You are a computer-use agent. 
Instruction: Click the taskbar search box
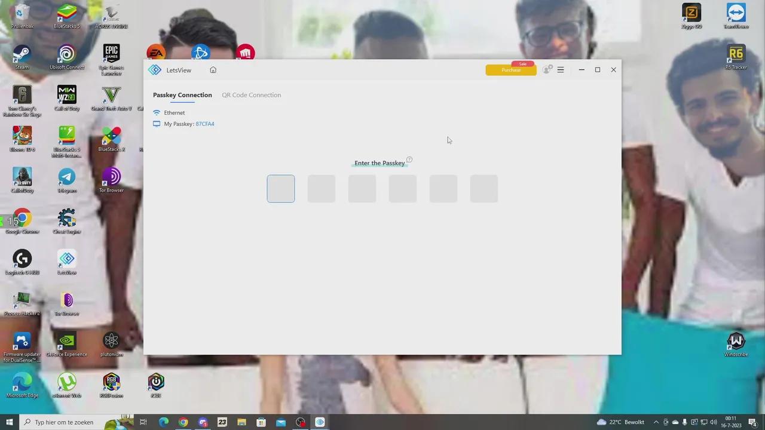point(78,422)
